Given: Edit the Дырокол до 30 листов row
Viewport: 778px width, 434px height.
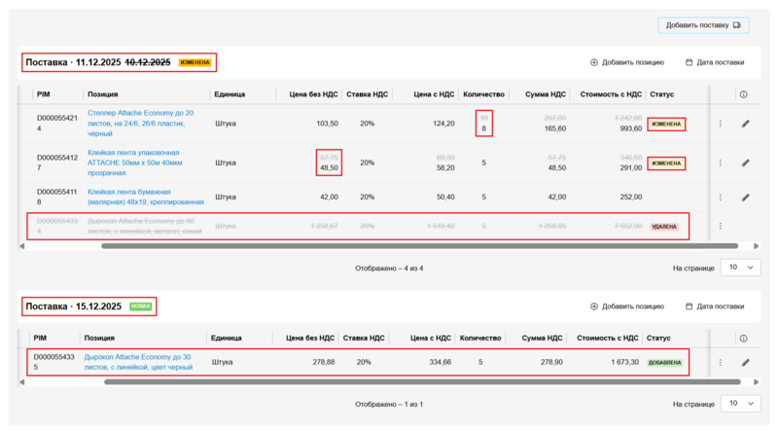Looking at the screenshot, I should (745, 362).
